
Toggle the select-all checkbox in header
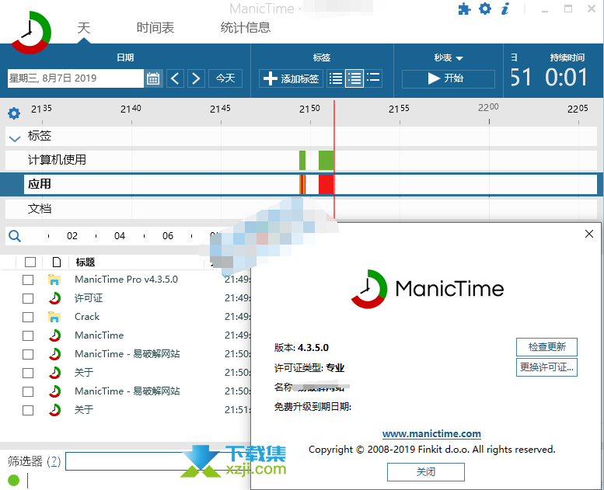(x=30, y=262)
